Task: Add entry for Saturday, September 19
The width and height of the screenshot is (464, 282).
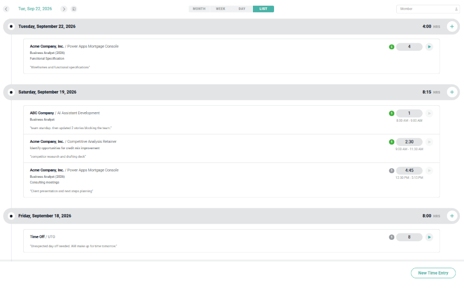Action: click(452, 92)
